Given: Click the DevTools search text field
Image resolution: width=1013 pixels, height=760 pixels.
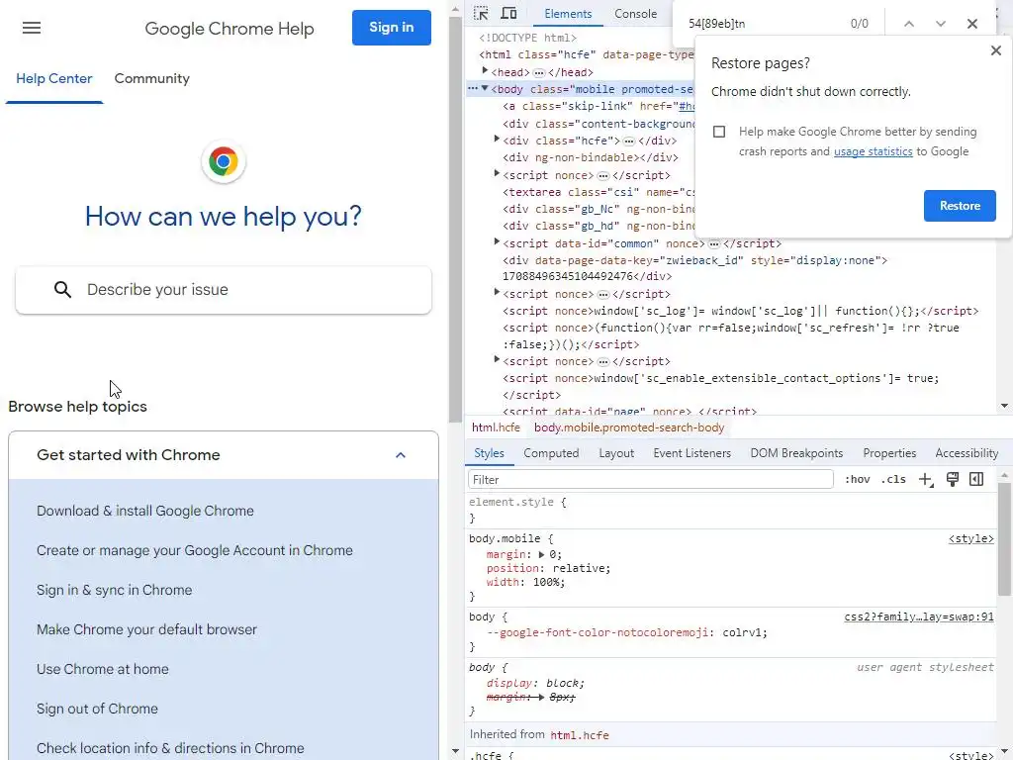Looking at the screenshot, I should [763, 24].
